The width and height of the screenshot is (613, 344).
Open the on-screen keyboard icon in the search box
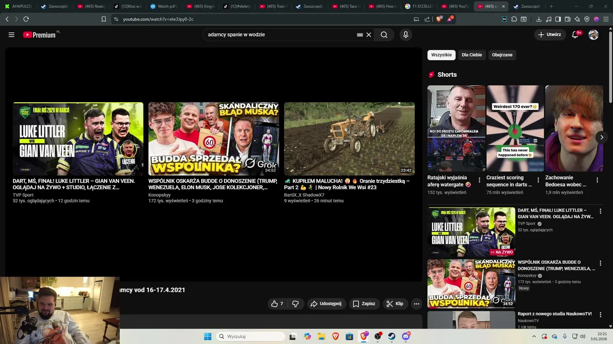360,35
